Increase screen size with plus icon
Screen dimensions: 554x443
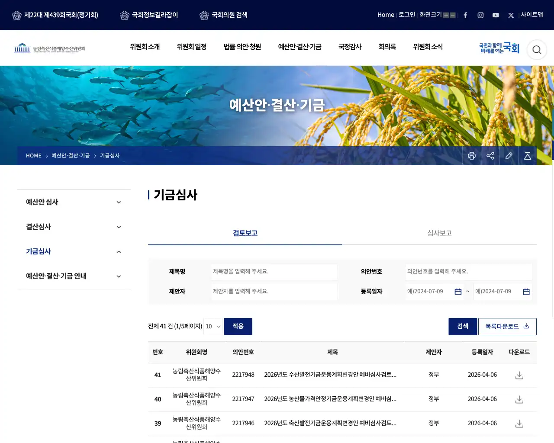coord(446,15)
